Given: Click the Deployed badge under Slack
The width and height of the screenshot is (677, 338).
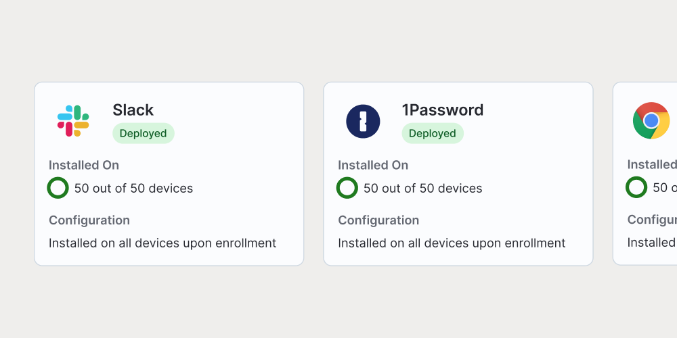Looking at the screenshot, I should [143, 133].
